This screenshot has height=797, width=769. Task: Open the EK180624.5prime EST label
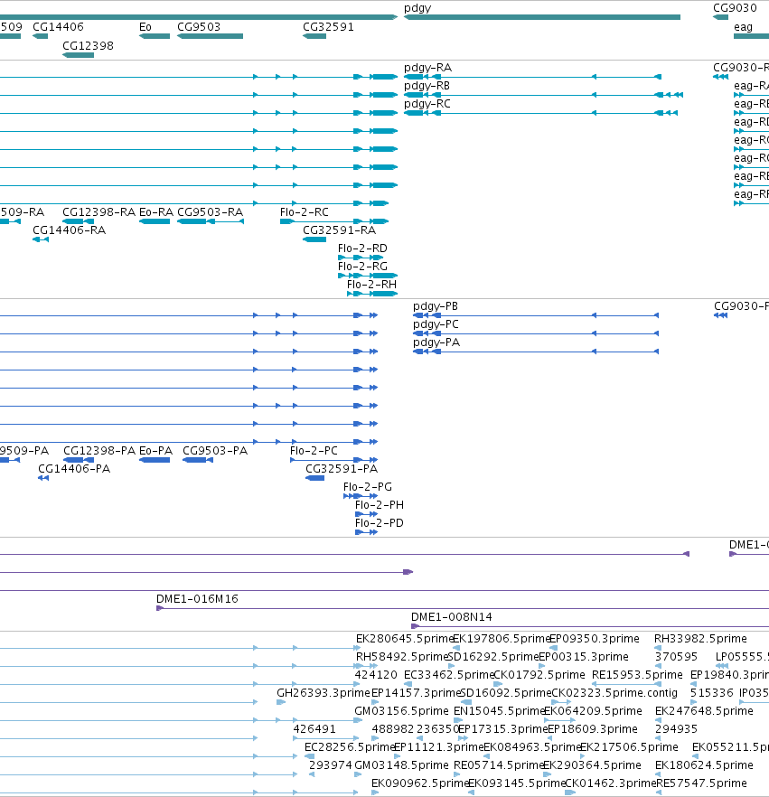tap(704, 765)
